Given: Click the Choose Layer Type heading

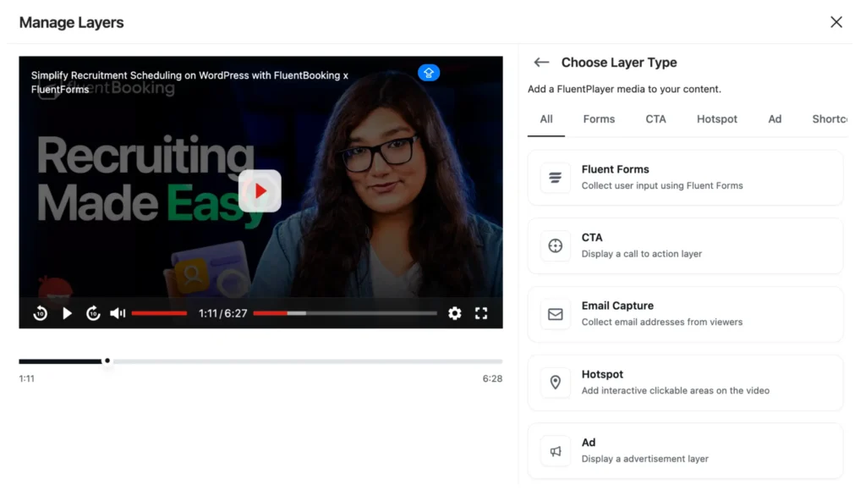Looking at the screenshot, I should pos(619,63).
